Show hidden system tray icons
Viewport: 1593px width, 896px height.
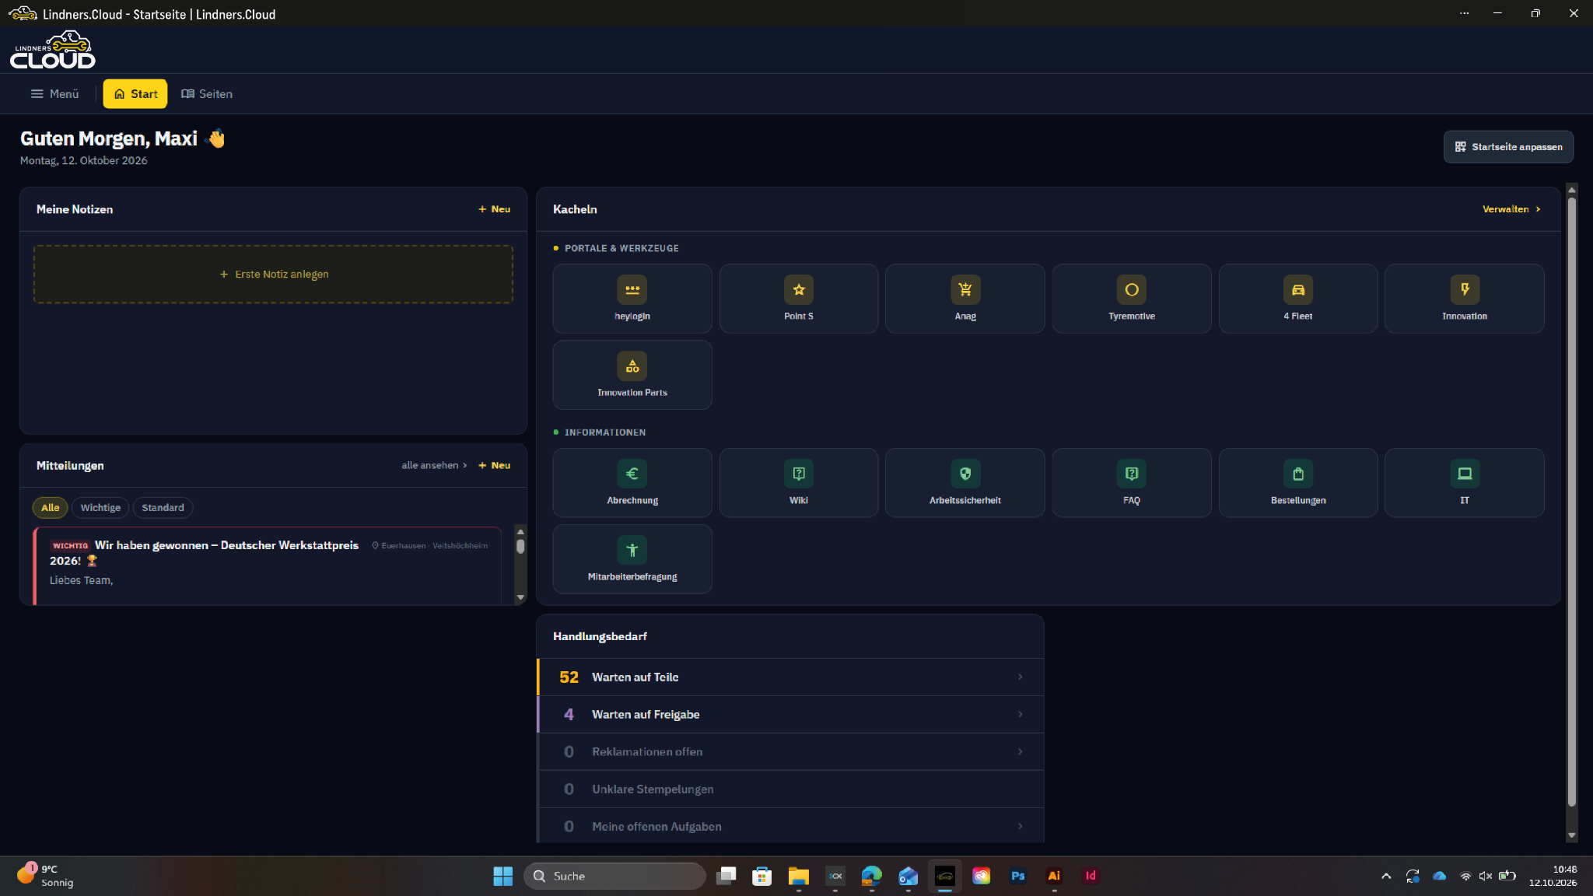click(x=1386, y=876)
